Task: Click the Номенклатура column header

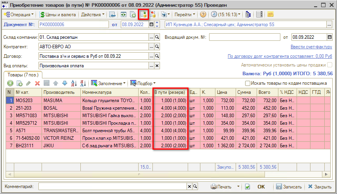Action: point(109,92)
